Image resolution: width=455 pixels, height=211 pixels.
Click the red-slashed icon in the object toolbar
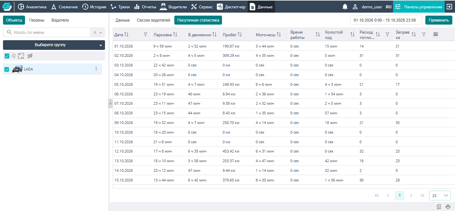point(30,56)
